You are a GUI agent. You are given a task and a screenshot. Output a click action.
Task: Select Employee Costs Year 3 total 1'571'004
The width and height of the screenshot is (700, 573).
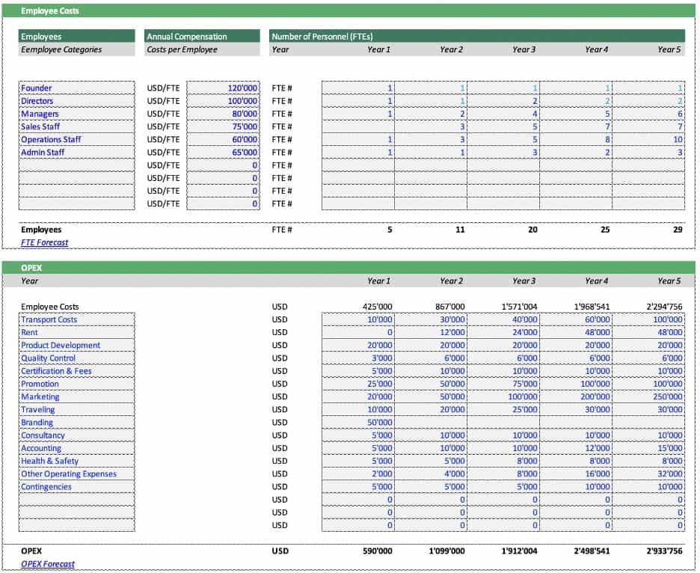click(519, 307)
